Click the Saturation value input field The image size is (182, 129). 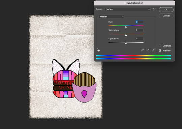tap(140, 30)
